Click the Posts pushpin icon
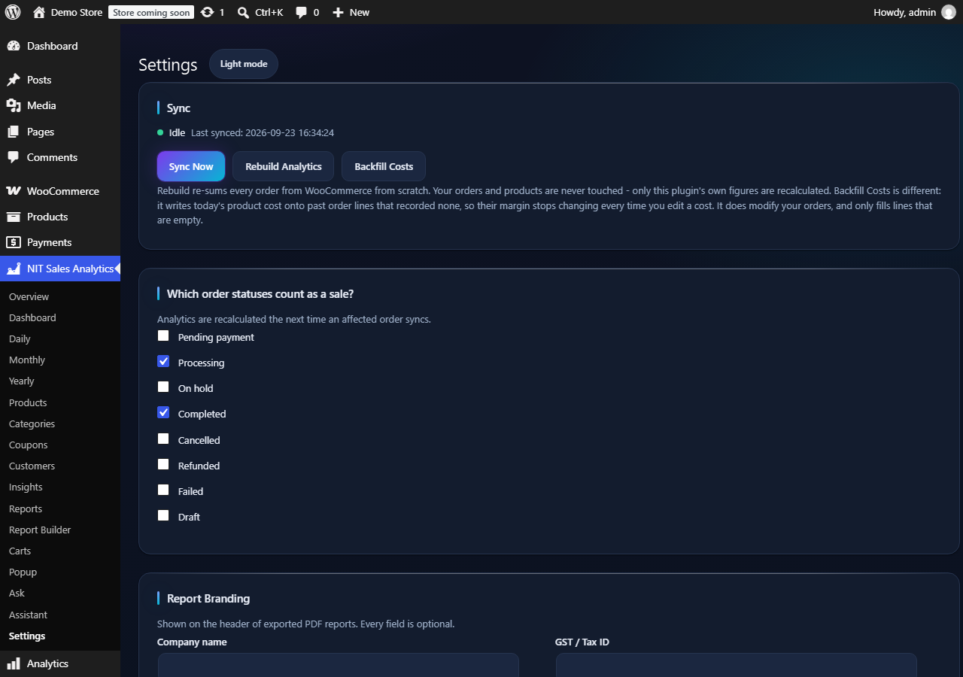The height and width of the screenshot is (677, 963). click(x=13, y=80)
